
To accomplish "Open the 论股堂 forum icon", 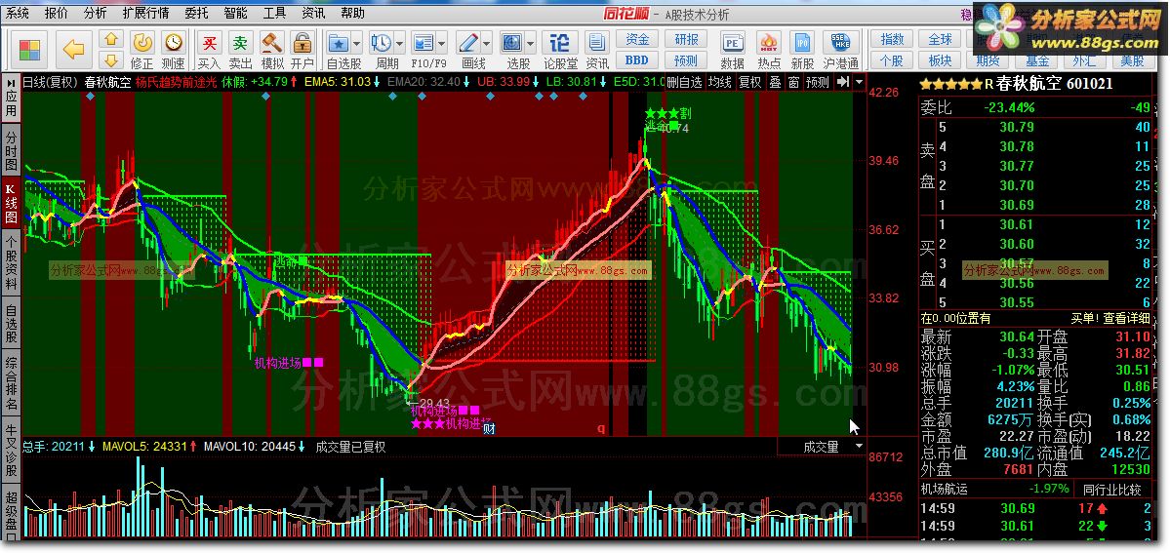I will coord(560,50).
